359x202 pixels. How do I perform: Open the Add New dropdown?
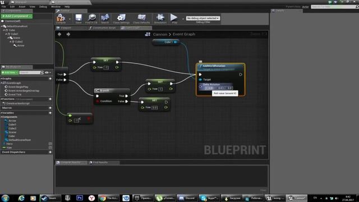10,72
